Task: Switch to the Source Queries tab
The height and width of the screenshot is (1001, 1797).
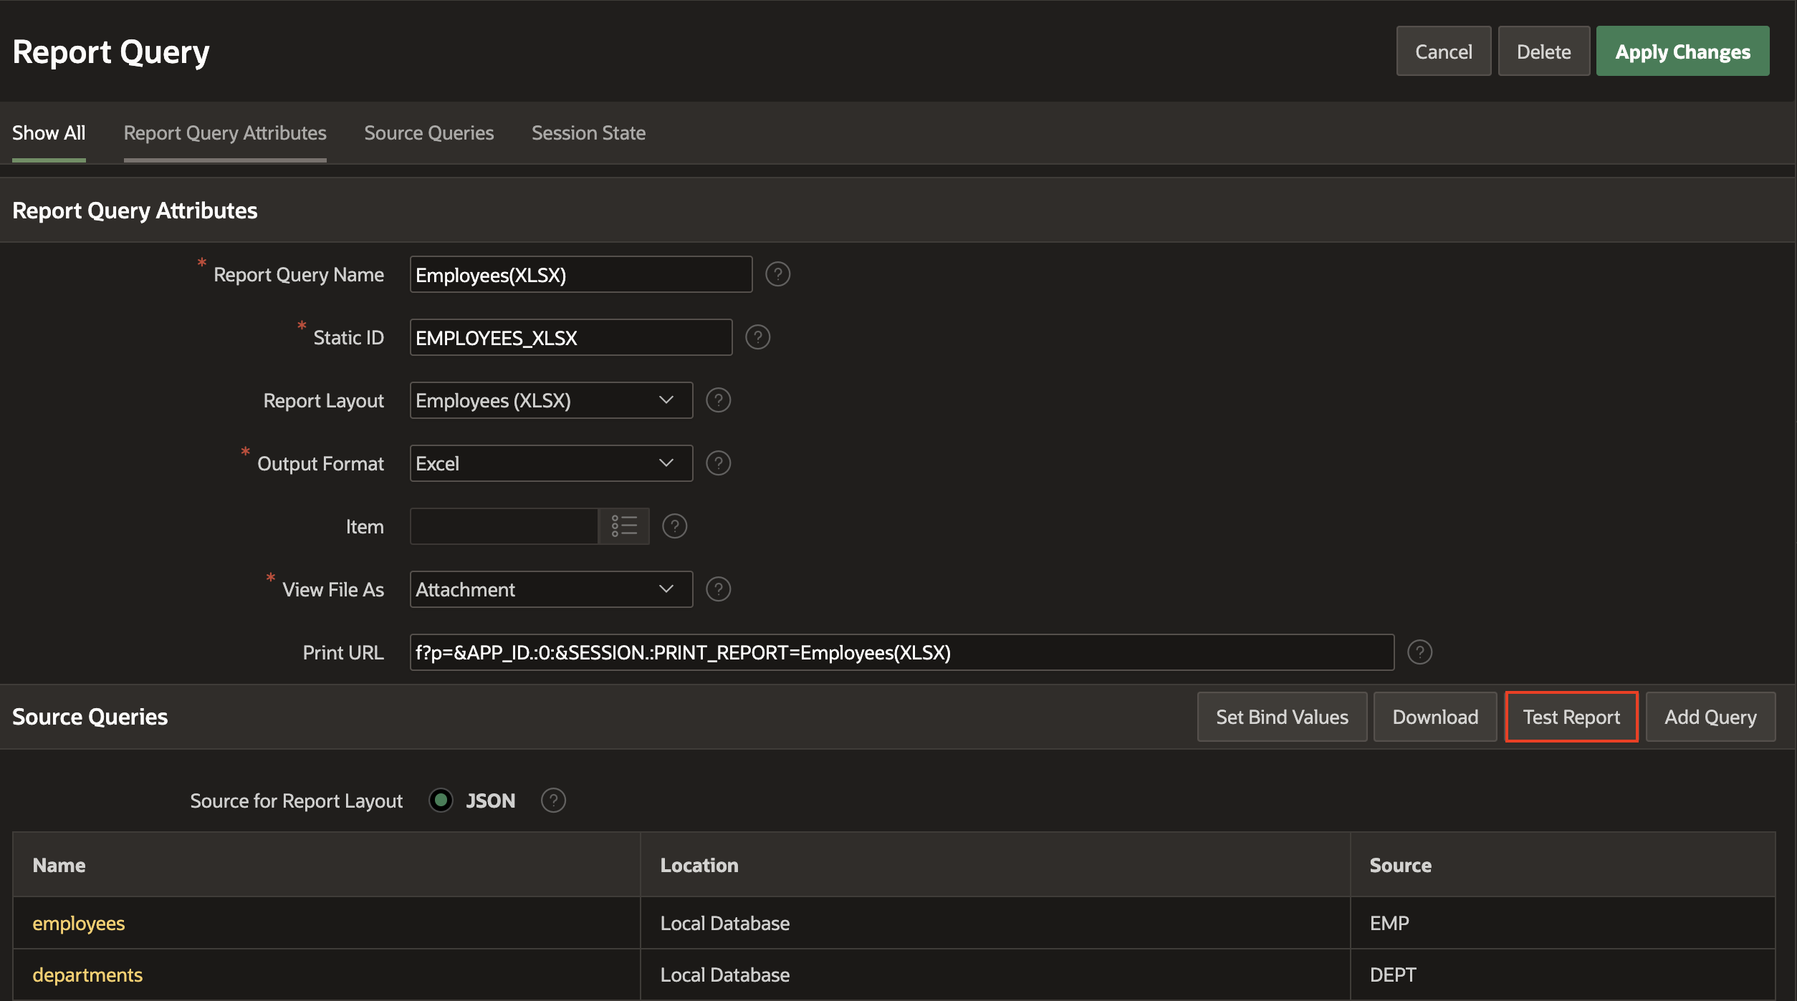Action: pyautogui.click(x=428, y=133)
